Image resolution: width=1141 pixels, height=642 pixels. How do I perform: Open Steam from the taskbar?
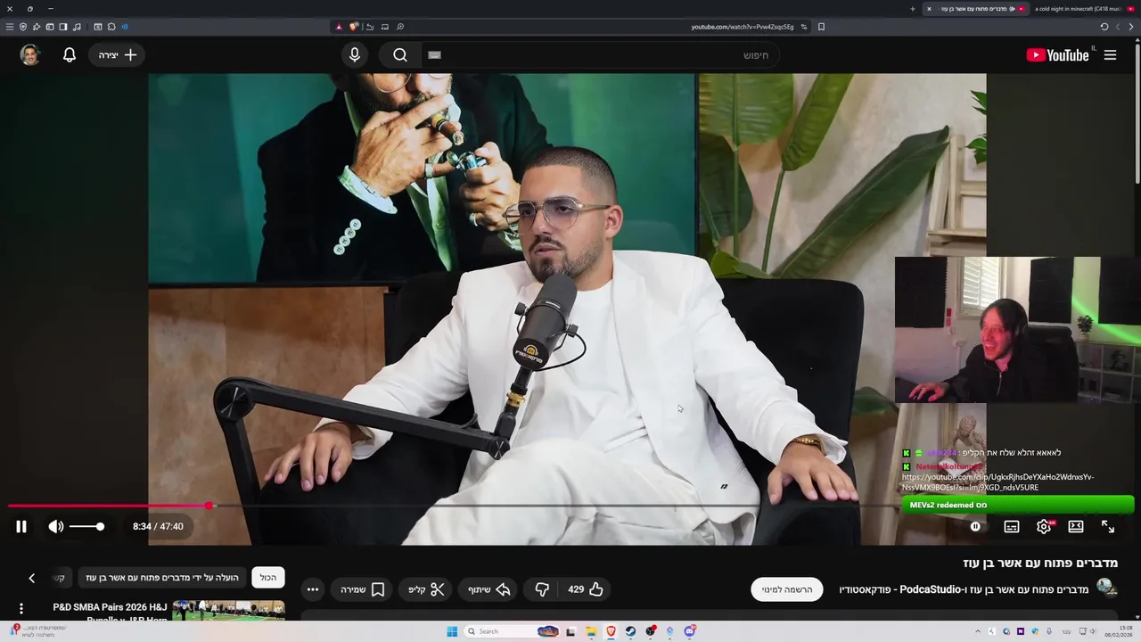click(630, 631)
